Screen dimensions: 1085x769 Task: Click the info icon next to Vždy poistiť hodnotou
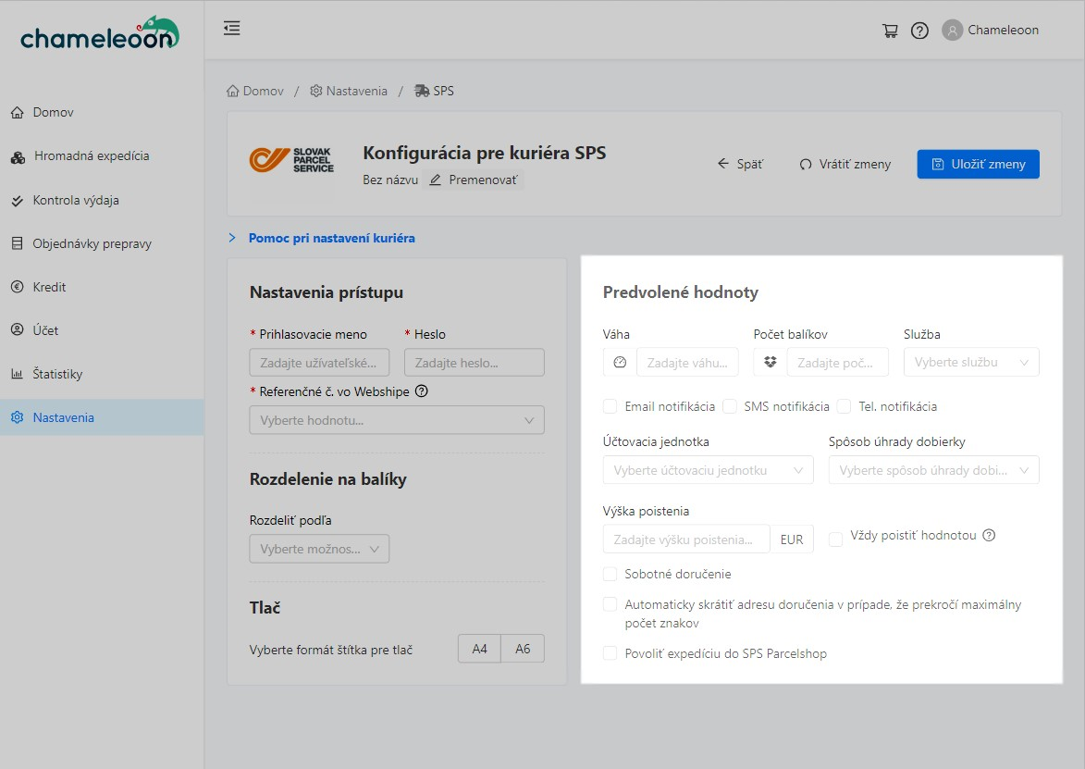pyautogui.click(x=989, y=535)
